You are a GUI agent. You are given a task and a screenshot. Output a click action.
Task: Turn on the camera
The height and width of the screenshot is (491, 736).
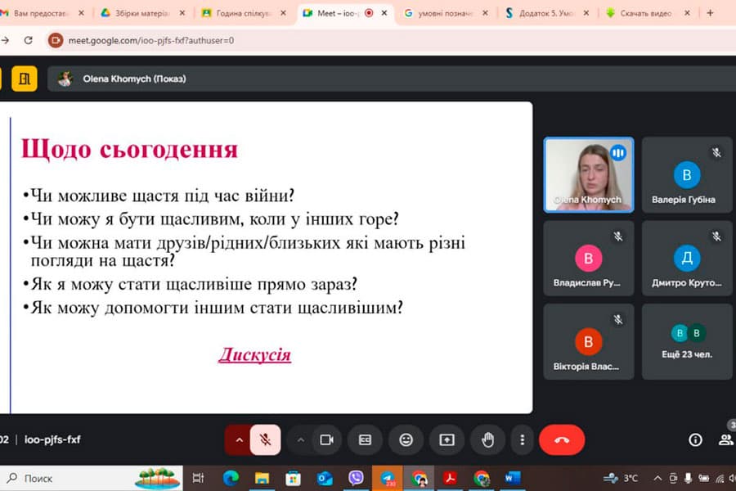tap(328, 439)
